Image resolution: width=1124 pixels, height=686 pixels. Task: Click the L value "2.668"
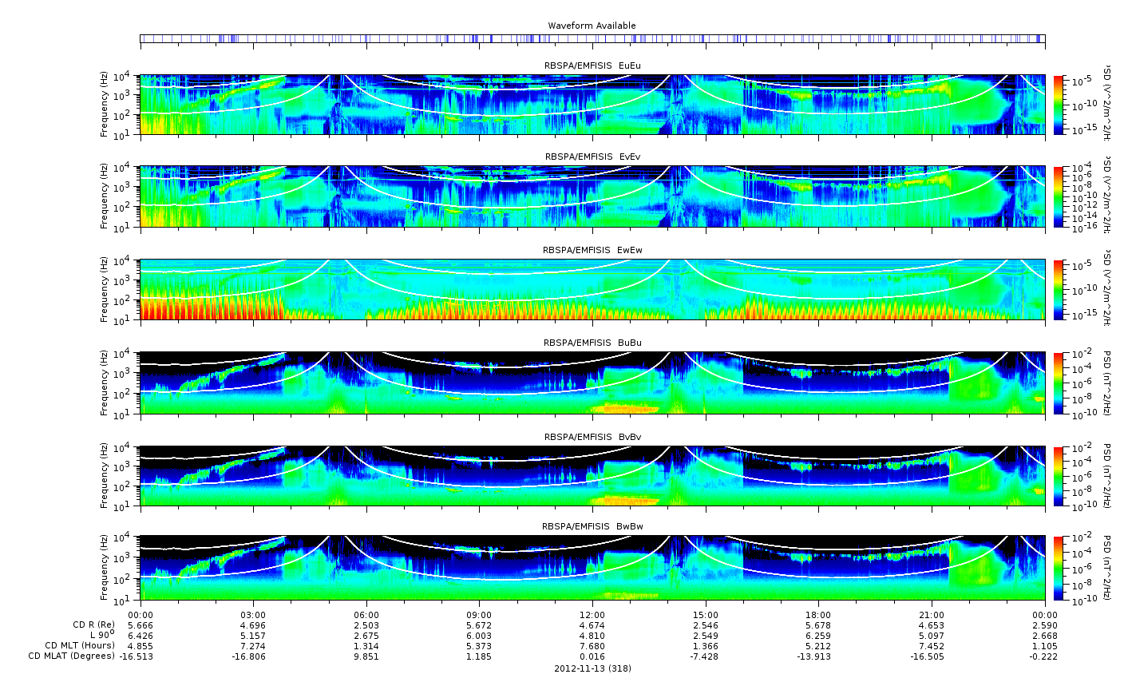click(x=1045, y=635)
